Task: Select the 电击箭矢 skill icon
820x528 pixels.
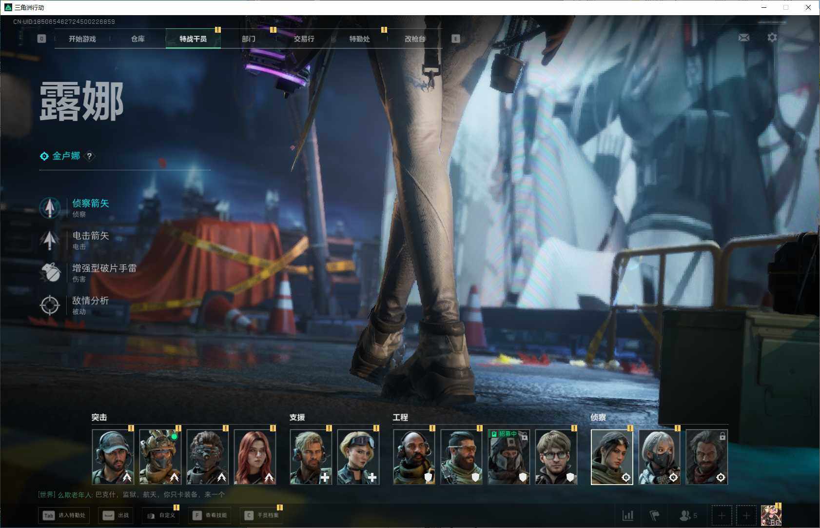Action: [50, 240]
